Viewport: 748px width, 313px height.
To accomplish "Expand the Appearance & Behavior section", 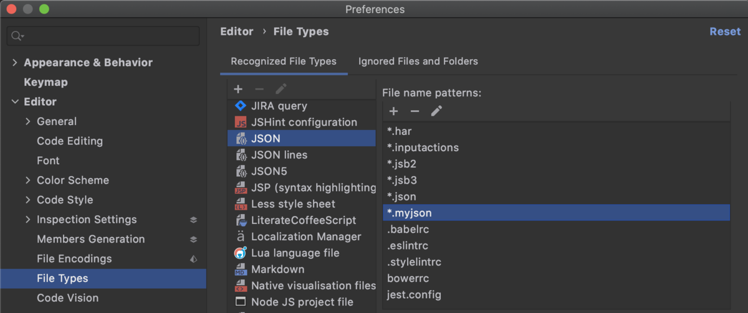I will (x=15, y=63).
